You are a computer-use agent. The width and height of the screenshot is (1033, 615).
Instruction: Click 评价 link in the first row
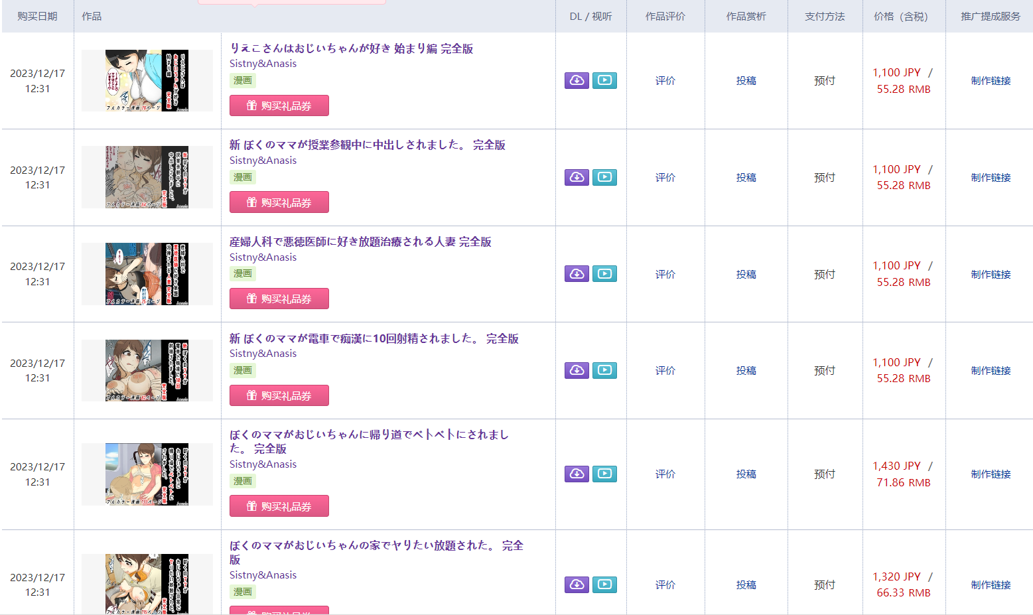665,80
